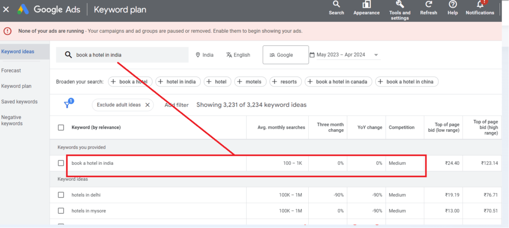This screenshot has height=228, width=509.
Task: Open the Forecast sidebar item
Action: click(11, 71)
